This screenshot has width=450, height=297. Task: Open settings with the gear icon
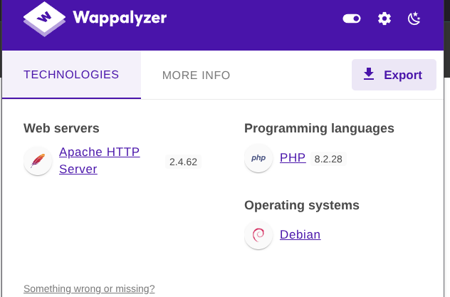(384, 19)
